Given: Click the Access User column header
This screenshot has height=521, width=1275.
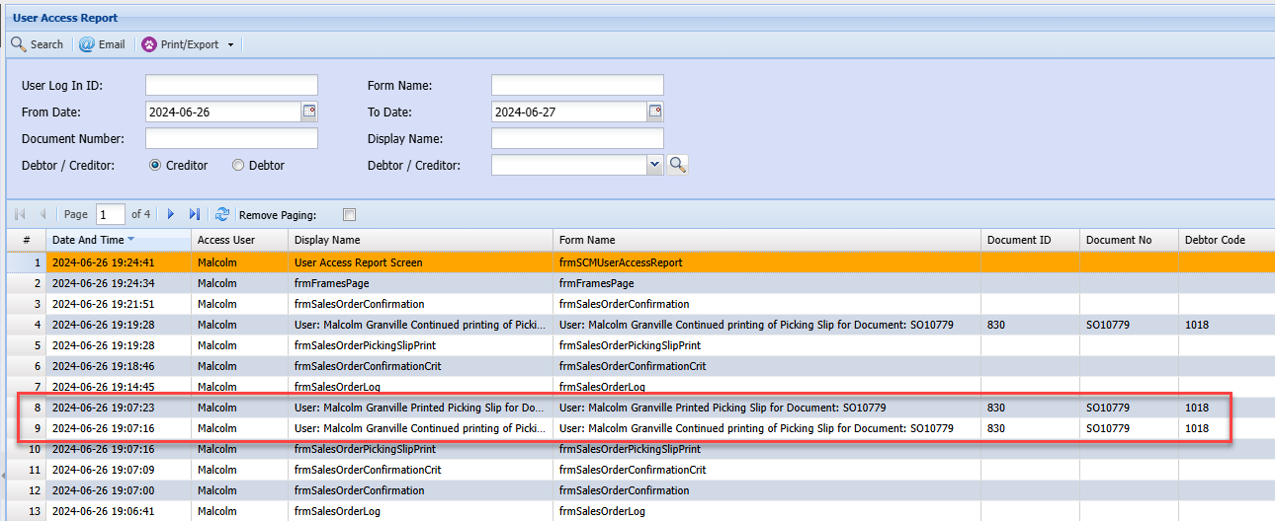Looking at the screenshot, I should [226, 240].
